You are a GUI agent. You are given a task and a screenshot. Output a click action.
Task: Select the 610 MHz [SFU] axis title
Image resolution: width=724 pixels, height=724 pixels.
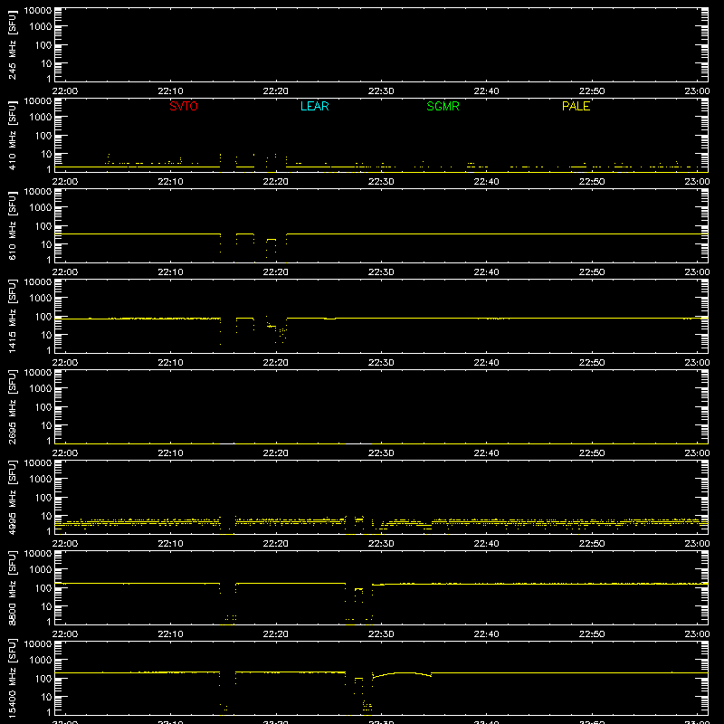click(x=13, y=225)
